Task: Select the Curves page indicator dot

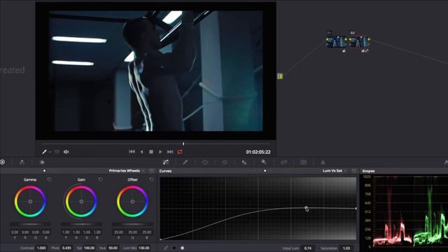Action: click(x=265, y=171)
